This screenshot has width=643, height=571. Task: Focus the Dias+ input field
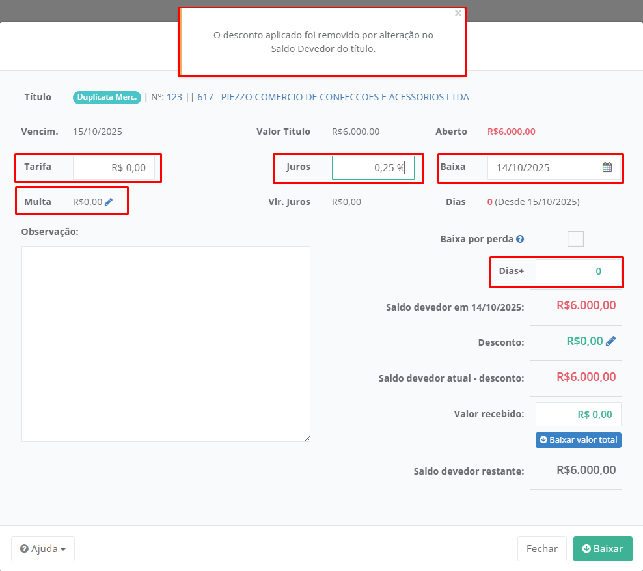tap(578, 271)
